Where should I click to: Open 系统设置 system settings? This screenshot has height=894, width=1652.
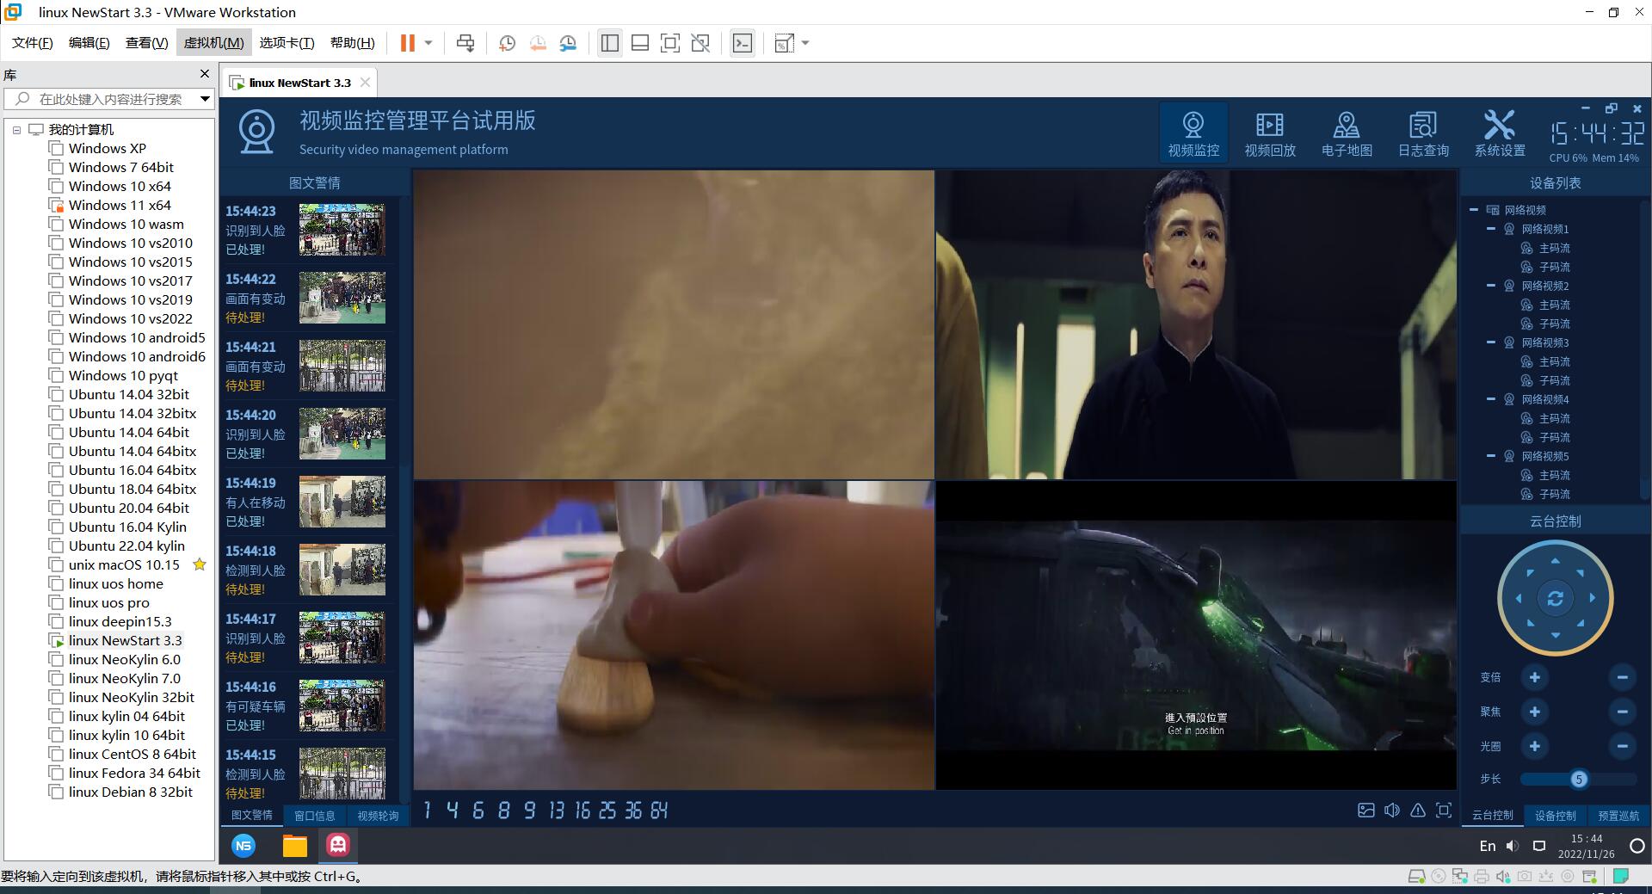point(1499,134)
